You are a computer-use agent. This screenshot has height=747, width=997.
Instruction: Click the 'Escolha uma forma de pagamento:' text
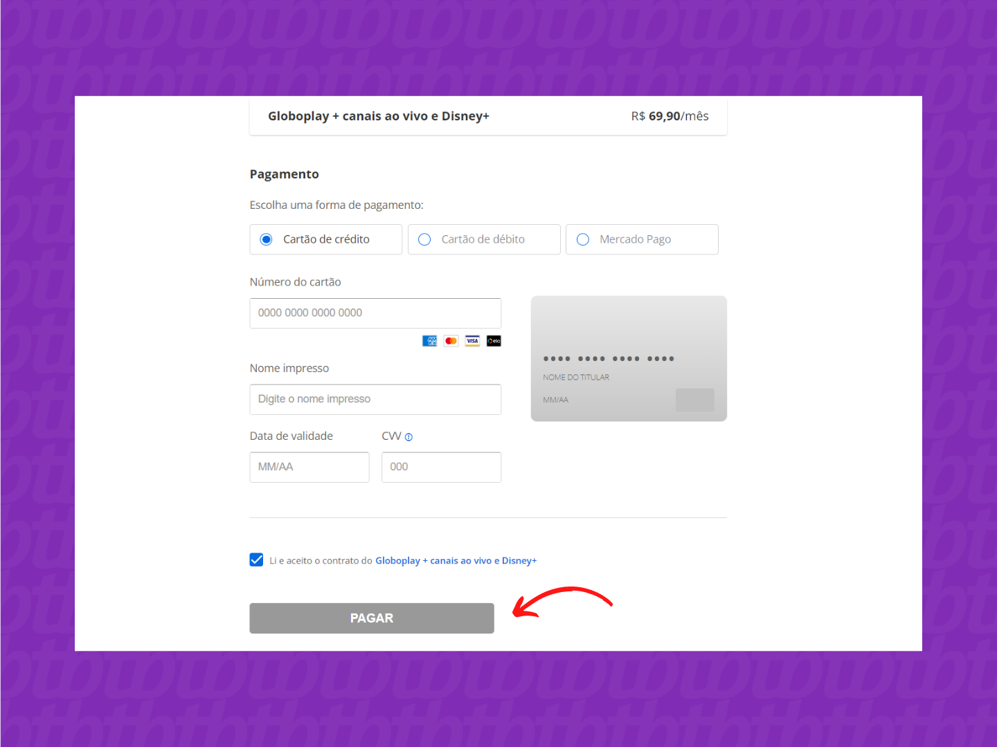tap(336, 205)
